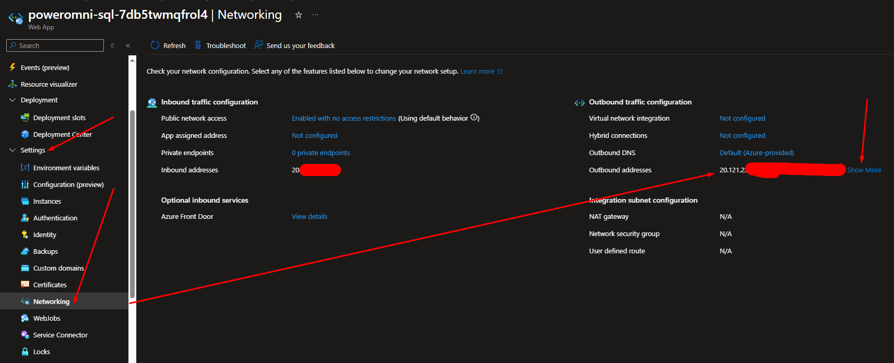Click the WebJobs icon in sidebar
894x363 pixels.
coord(25,318)
